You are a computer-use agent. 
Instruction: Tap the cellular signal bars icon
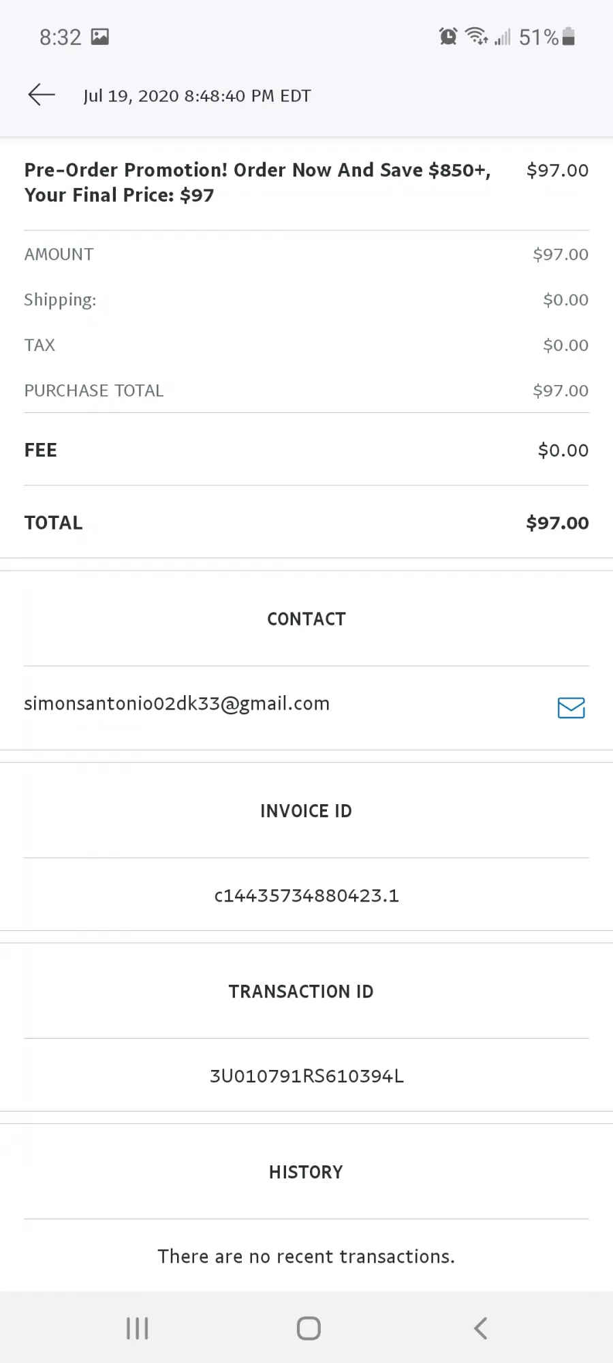pos(503,37)
